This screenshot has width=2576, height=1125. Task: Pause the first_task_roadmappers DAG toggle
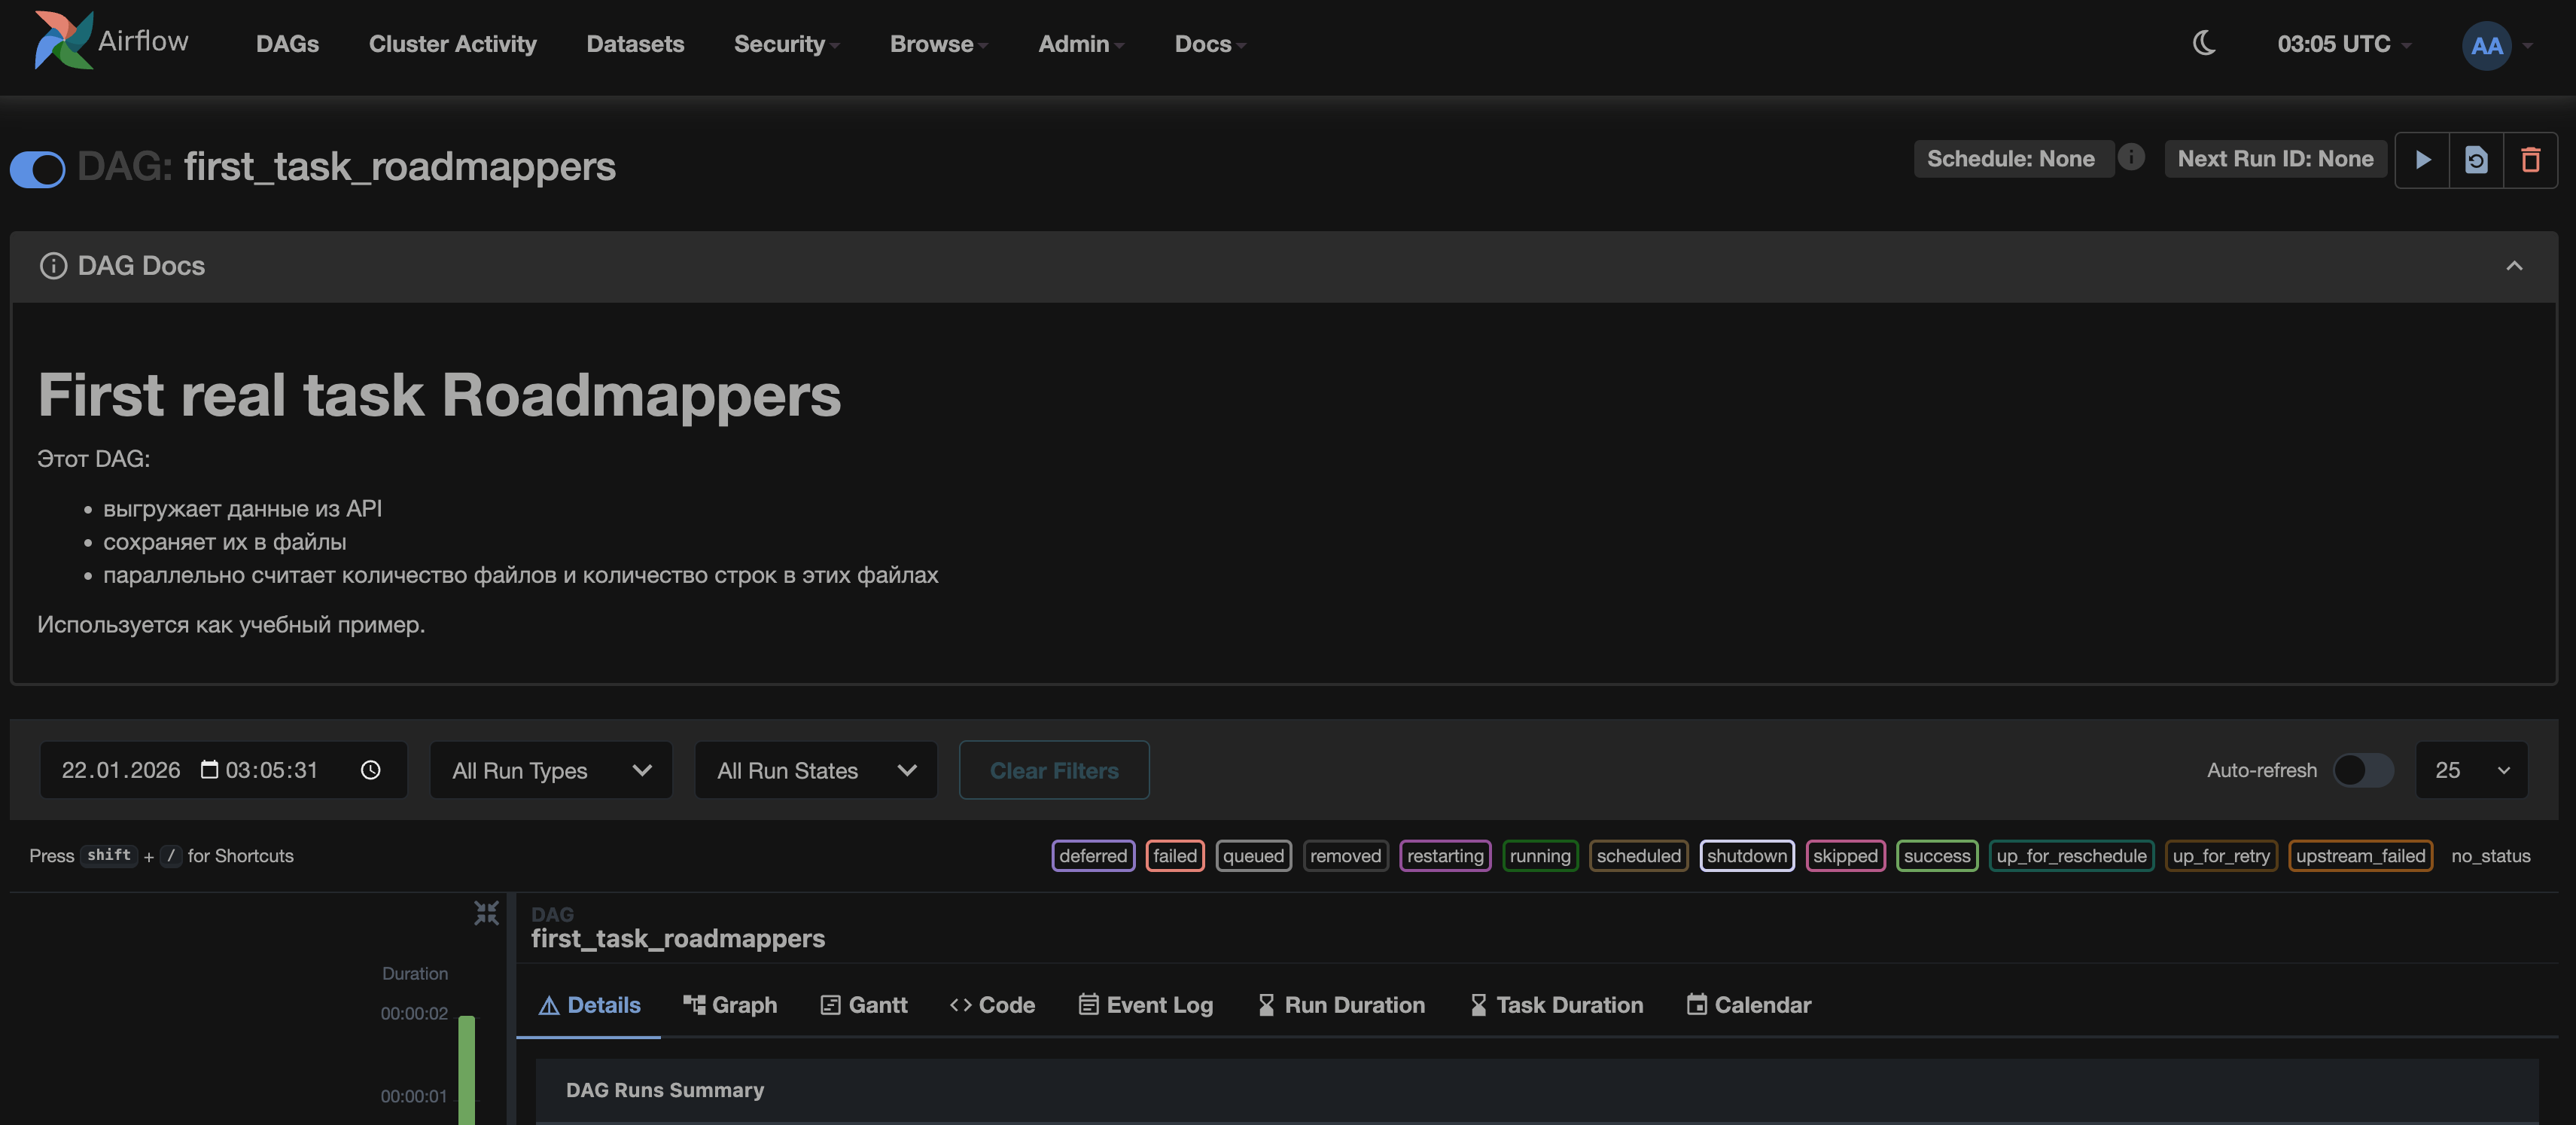click(x=37, y=169)
